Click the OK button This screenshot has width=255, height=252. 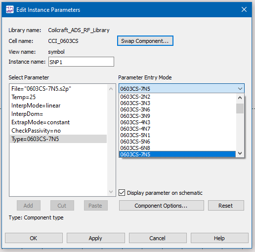[x=34, y=238]
